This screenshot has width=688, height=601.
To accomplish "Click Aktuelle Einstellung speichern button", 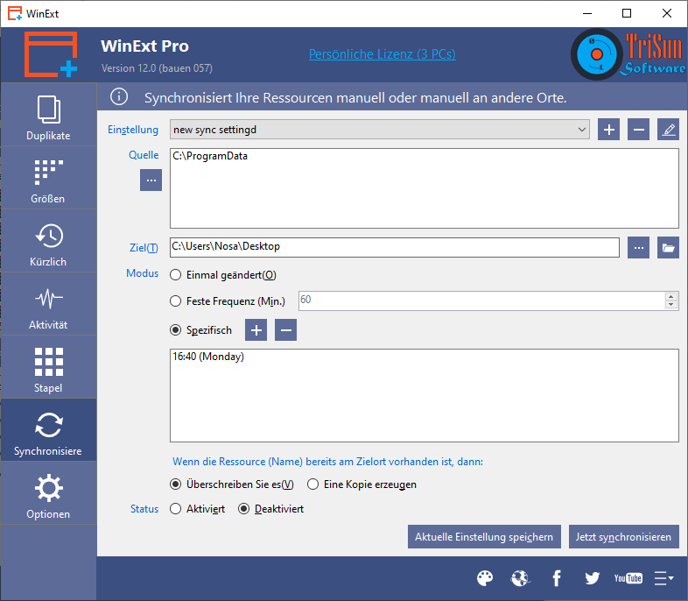I will coord(484,536).
